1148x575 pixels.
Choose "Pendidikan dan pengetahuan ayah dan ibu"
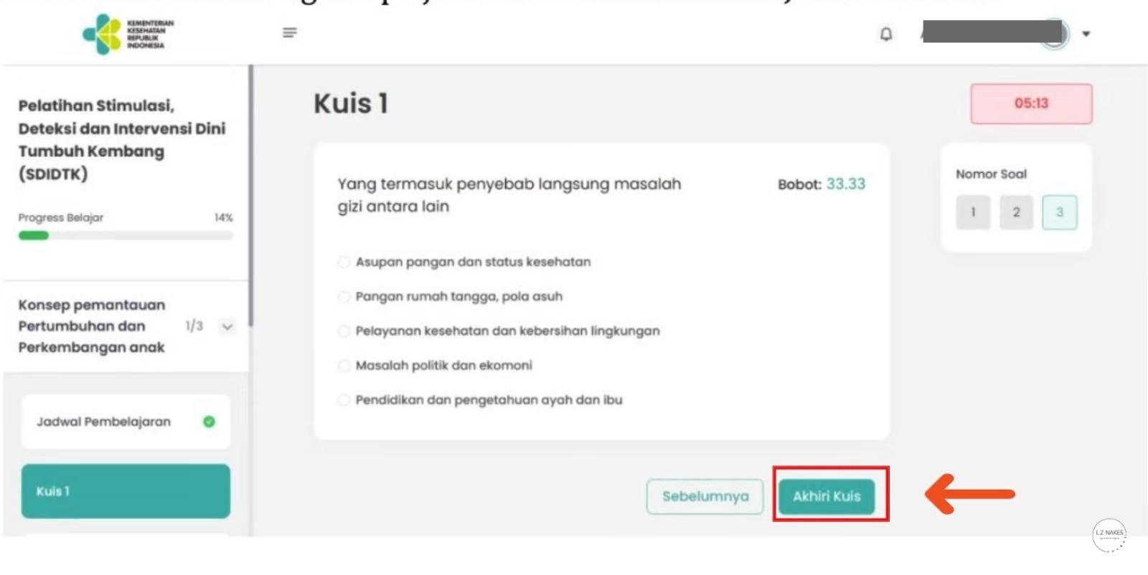(x=344, y=400)
